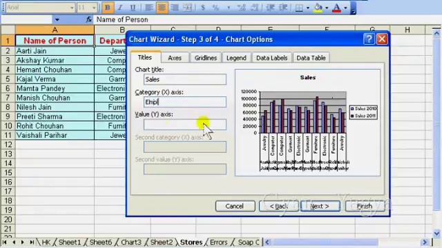Open Font Color dropdown arrow

pyautogui.click(x=345, y=8)
